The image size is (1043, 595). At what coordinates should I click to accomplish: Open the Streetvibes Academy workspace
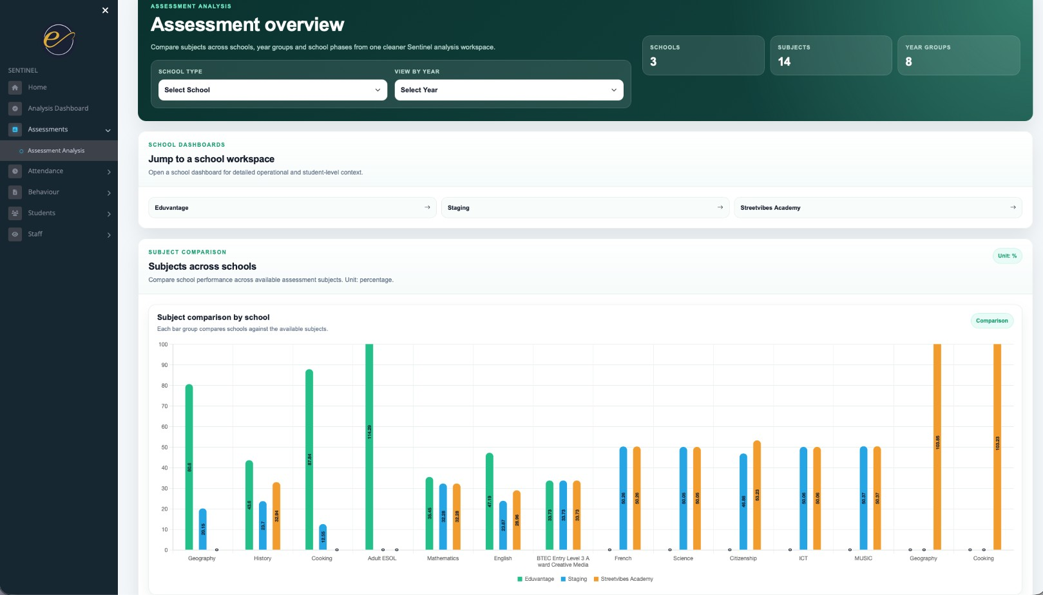tap(878, 207)
